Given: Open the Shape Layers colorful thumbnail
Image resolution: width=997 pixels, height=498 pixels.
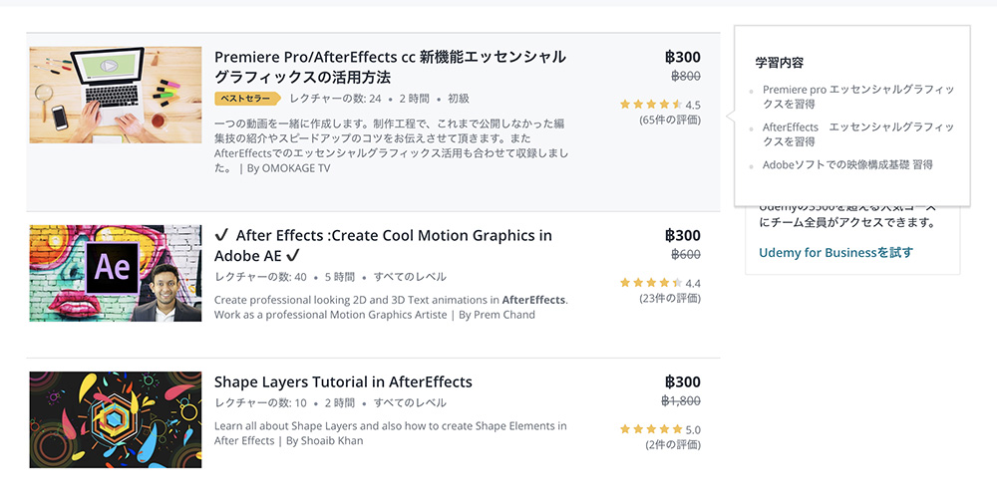Looking at the screenshot, I should click(115, 420).
